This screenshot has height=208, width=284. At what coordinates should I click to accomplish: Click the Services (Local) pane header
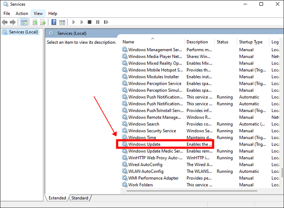tap(164, 33)
